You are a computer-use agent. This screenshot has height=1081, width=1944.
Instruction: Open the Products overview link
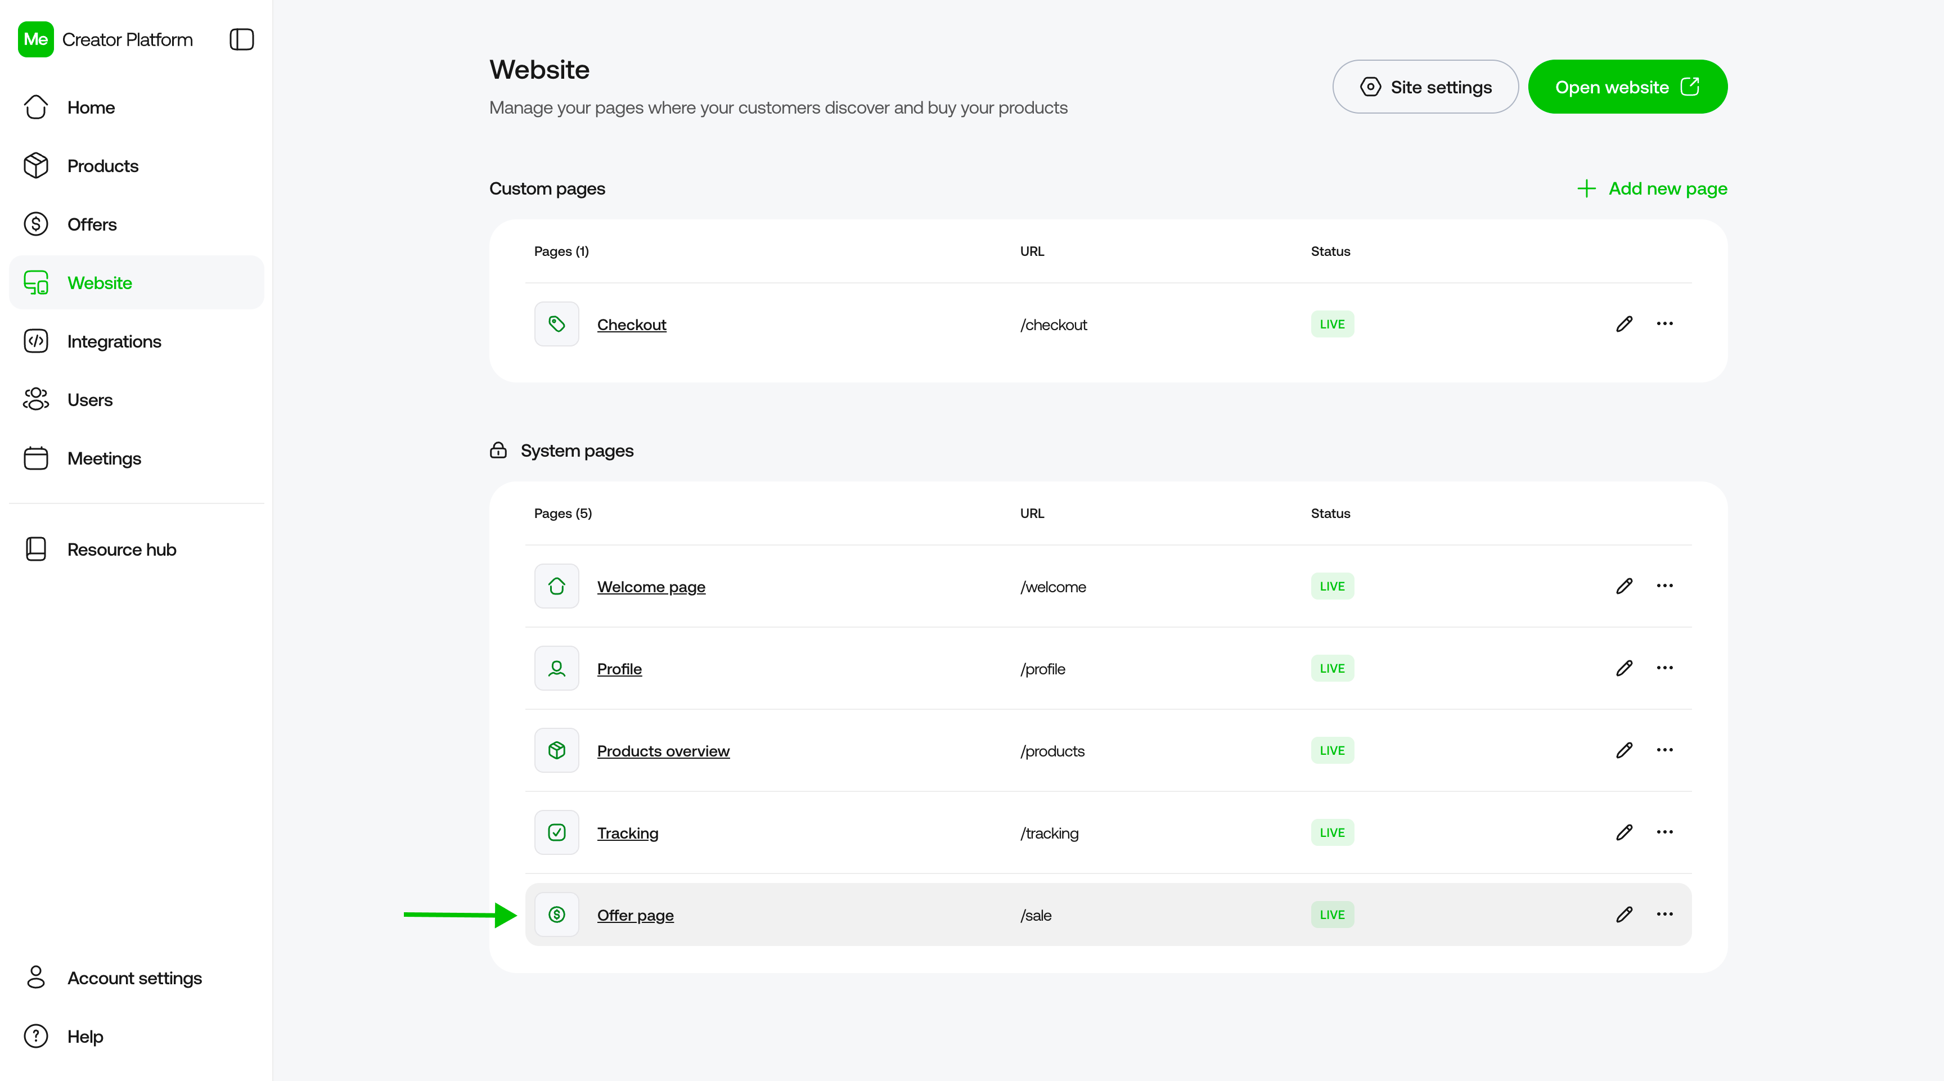[x=663, y=751]
